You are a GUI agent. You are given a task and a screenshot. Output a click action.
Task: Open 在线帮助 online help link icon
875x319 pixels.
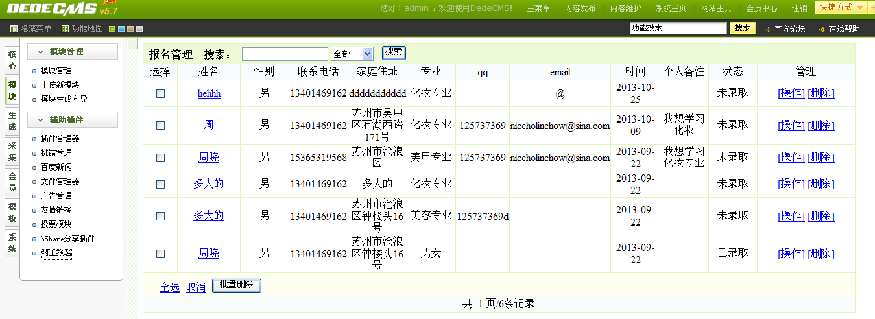[x=821, y=29]
